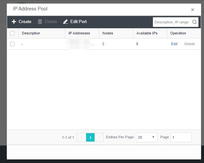Click the trash can Delete icon
Image resolution: width=204 pixels, height=163 pixels.
tap(40, 22)
